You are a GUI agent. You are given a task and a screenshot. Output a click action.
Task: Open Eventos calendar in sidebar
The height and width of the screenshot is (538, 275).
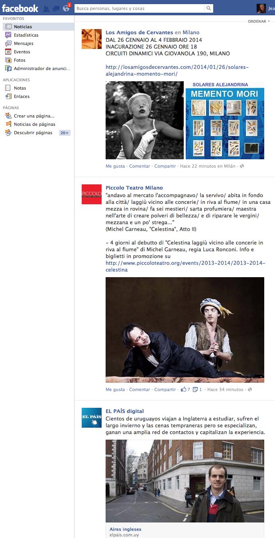click(x=22, y=52)
